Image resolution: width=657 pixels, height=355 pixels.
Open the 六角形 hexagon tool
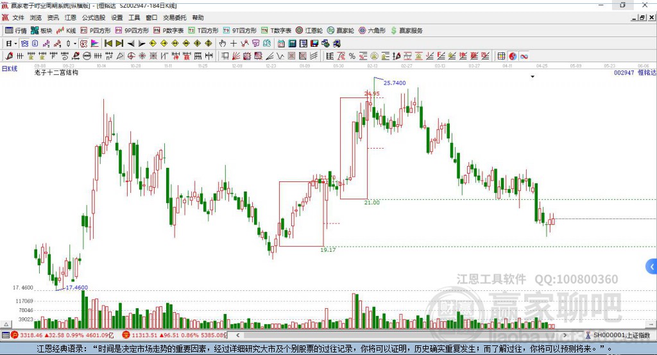(372, 31)
